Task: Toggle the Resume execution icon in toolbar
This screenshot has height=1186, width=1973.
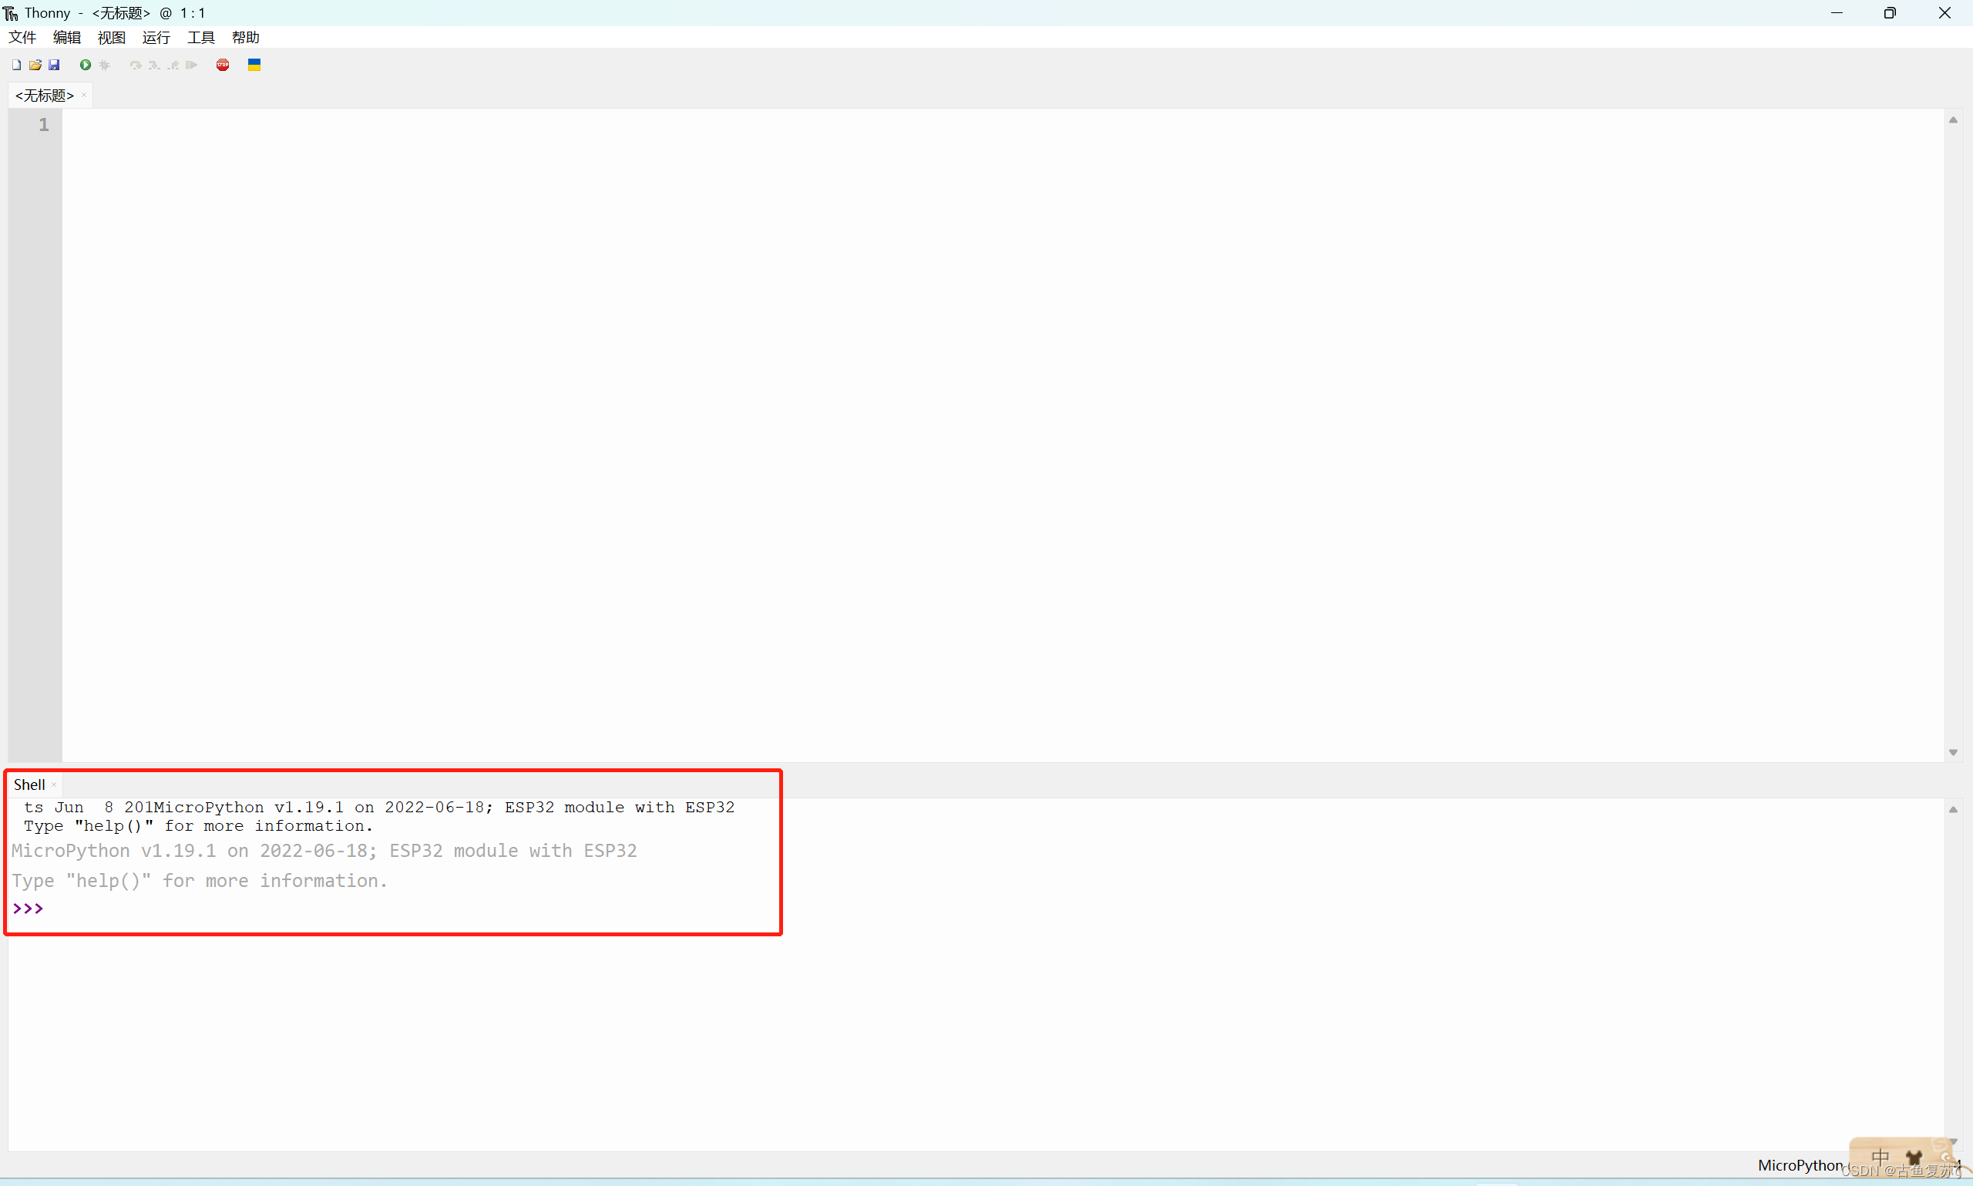Action: coord(193,65)
